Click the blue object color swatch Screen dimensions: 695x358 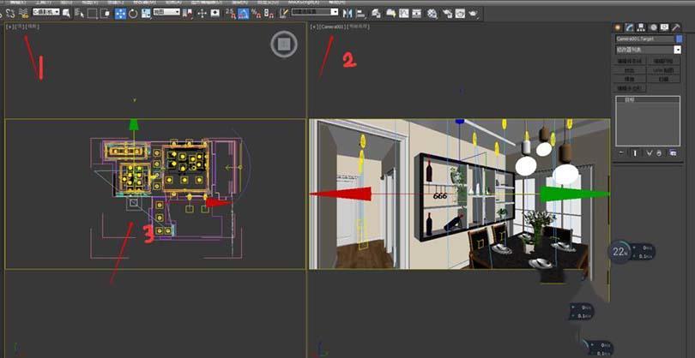coord(679,39)
